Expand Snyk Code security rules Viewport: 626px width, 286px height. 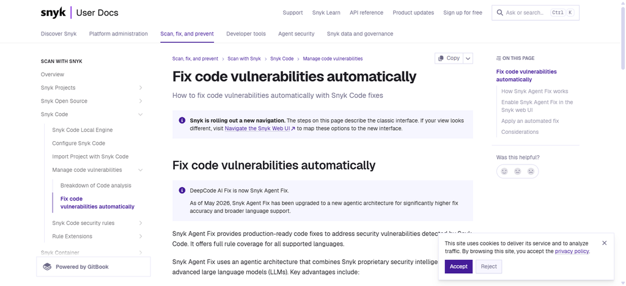coord(141,223)
